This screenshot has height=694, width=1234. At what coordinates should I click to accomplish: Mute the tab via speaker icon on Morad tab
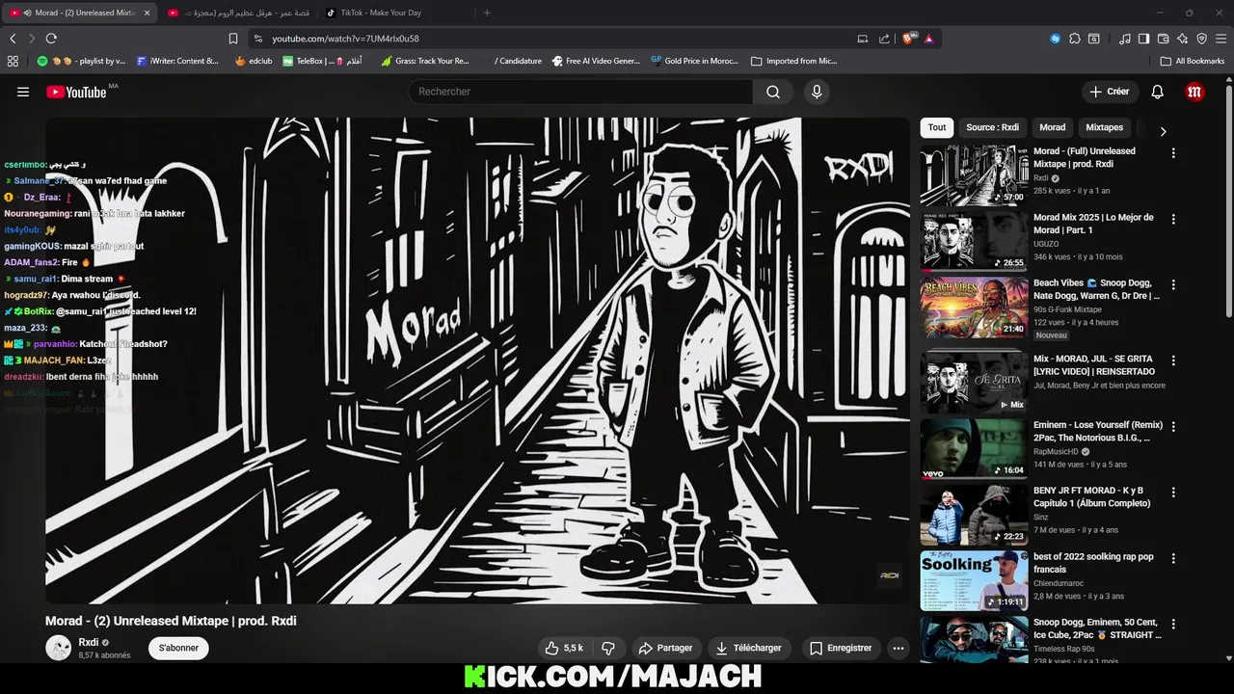point(27,13)
